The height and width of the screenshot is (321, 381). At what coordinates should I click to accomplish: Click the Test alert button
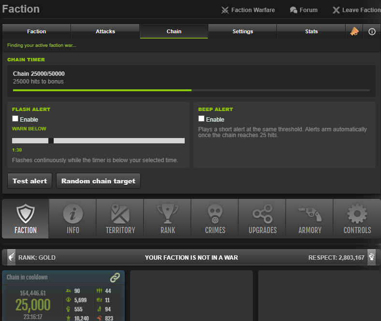29,181
